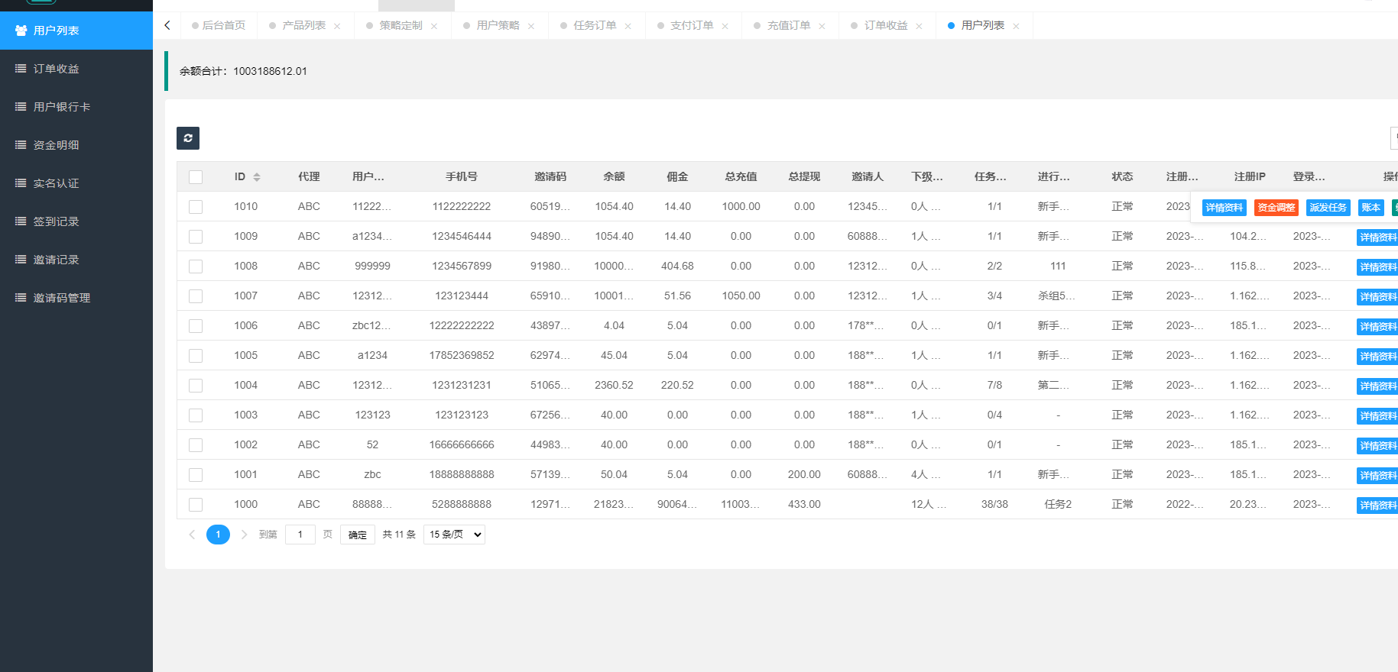Click the 签到记录 sidebar list icon
Viewport: 1398px width, 672px height.
pos(21,221)
